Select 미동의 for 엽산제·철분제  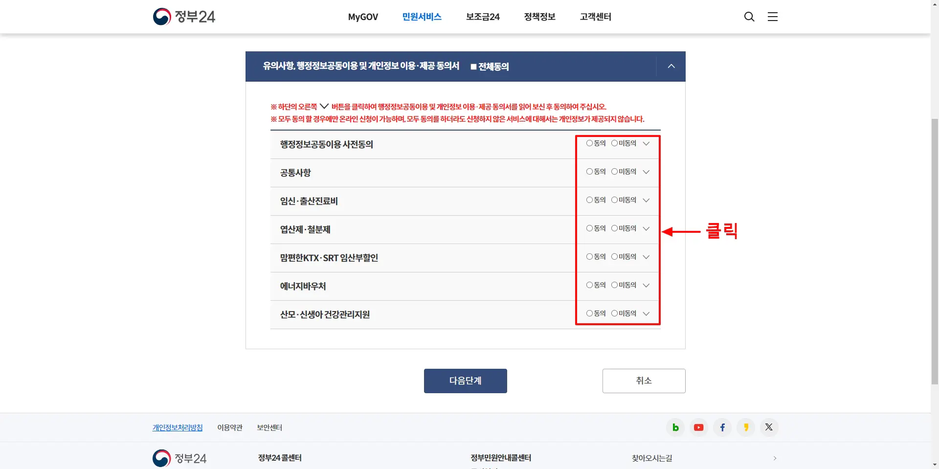(x=614, y=228)
